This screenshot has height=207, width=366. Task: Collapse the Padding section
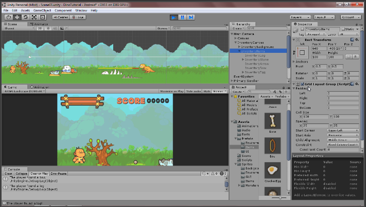click(x=294, y=88)
